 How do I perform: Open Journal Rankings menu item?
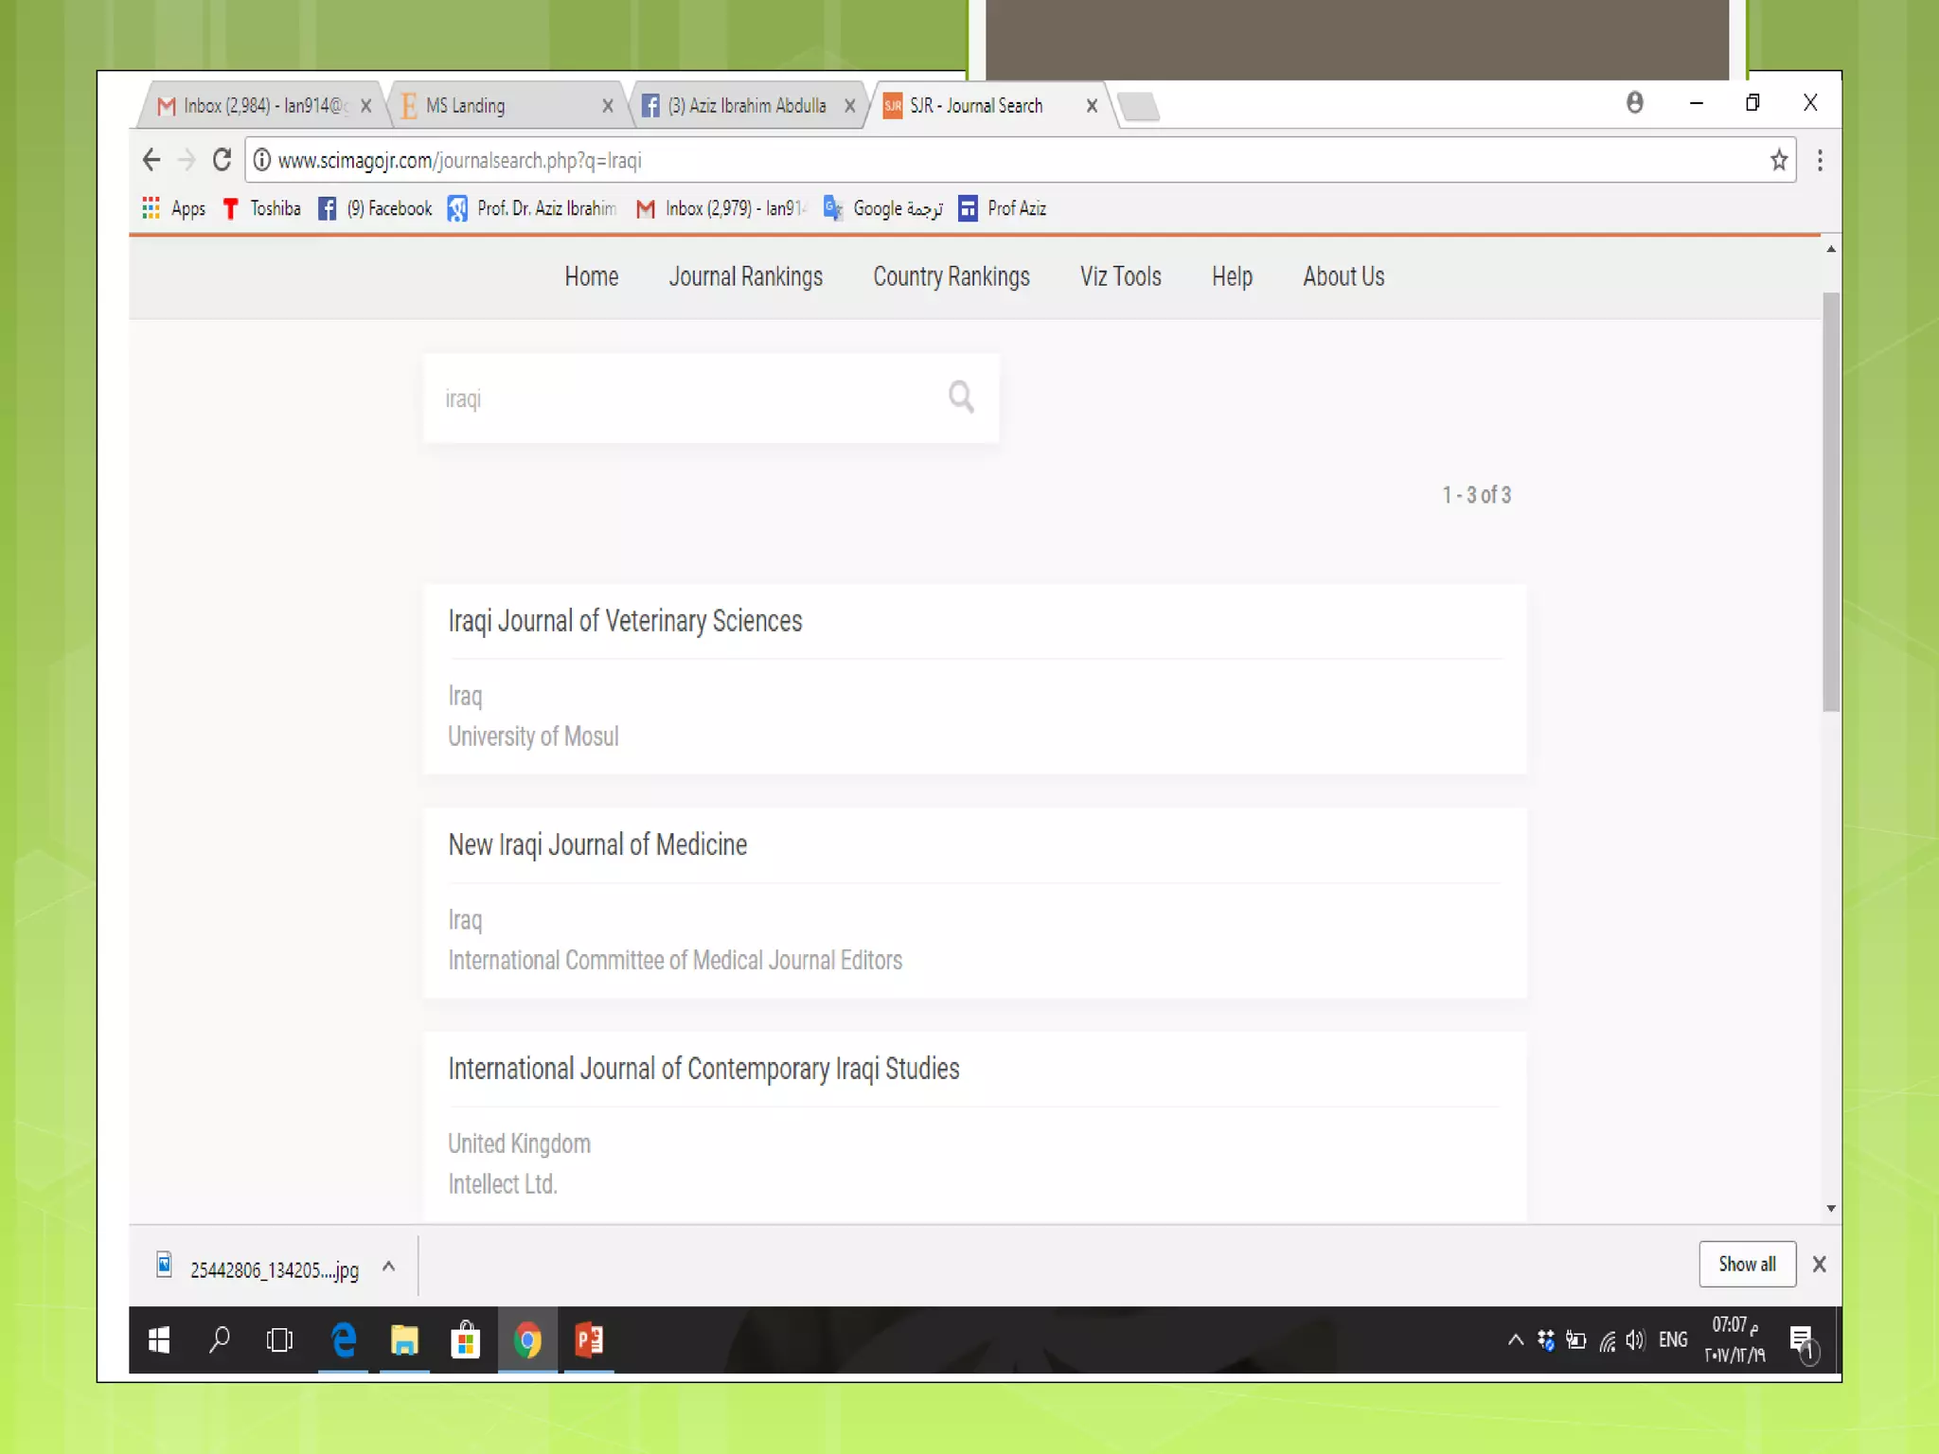coord(745,276)
